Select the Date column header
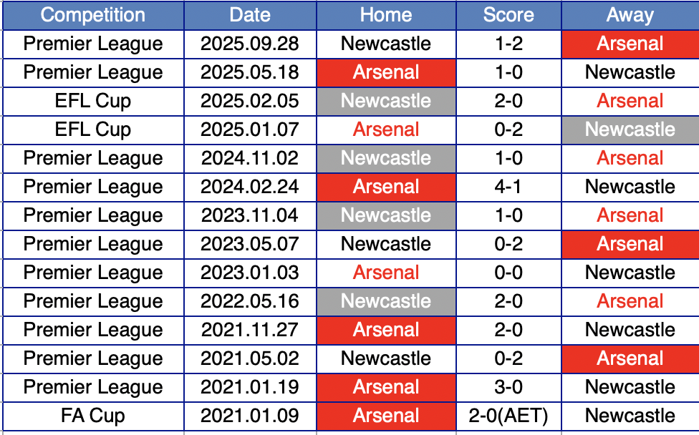This screenshot has height=435, width=699. click(x=250, y=15)
